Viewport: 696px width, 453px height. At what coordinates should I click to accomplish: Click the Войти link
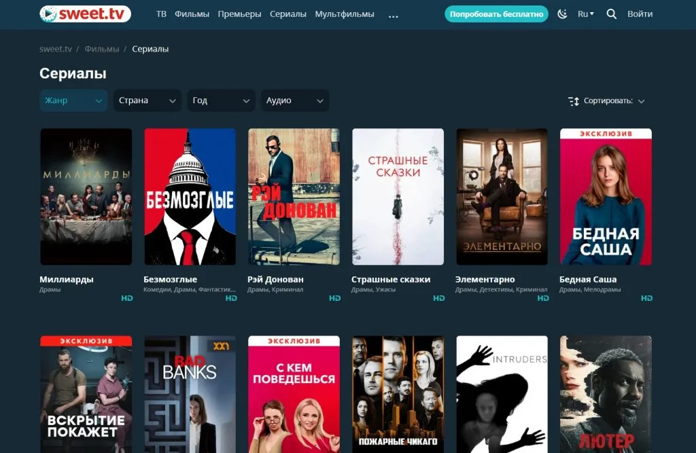pos(640,13)
